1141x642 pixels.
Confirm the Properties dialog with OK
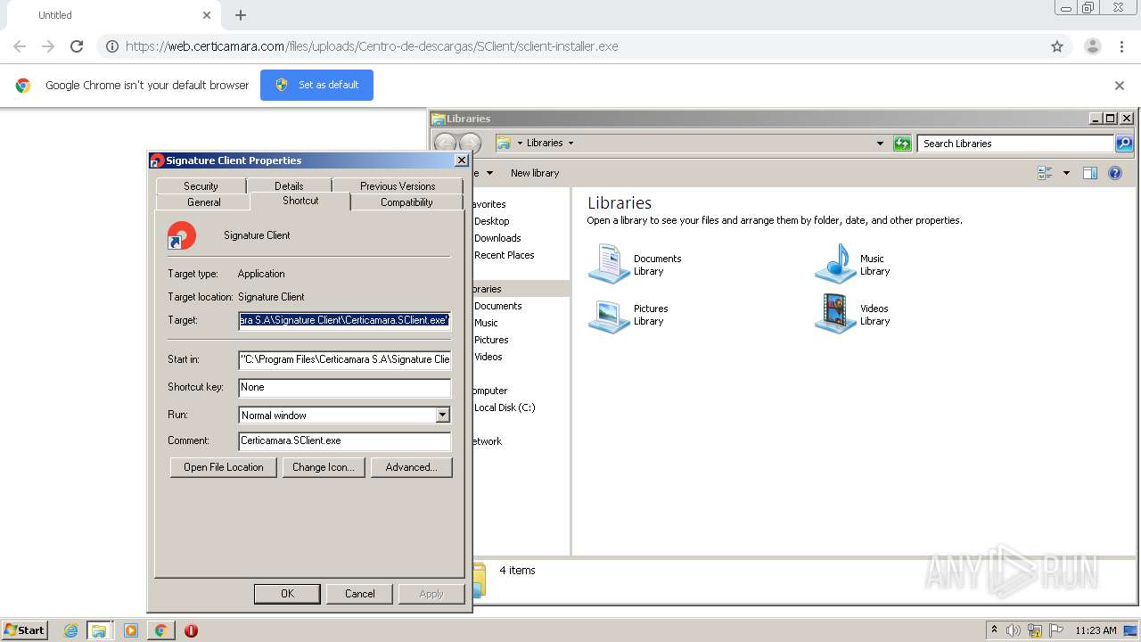pyautogui.click(x=287, y=594)
